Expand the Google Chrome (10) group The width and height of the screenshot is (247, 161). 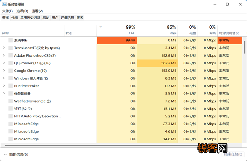click(4, 71)
